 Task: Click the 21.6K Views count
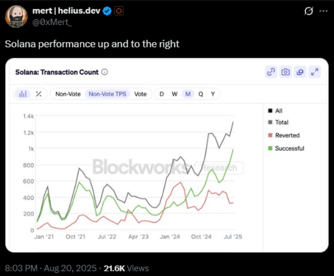tap(126, 268)
